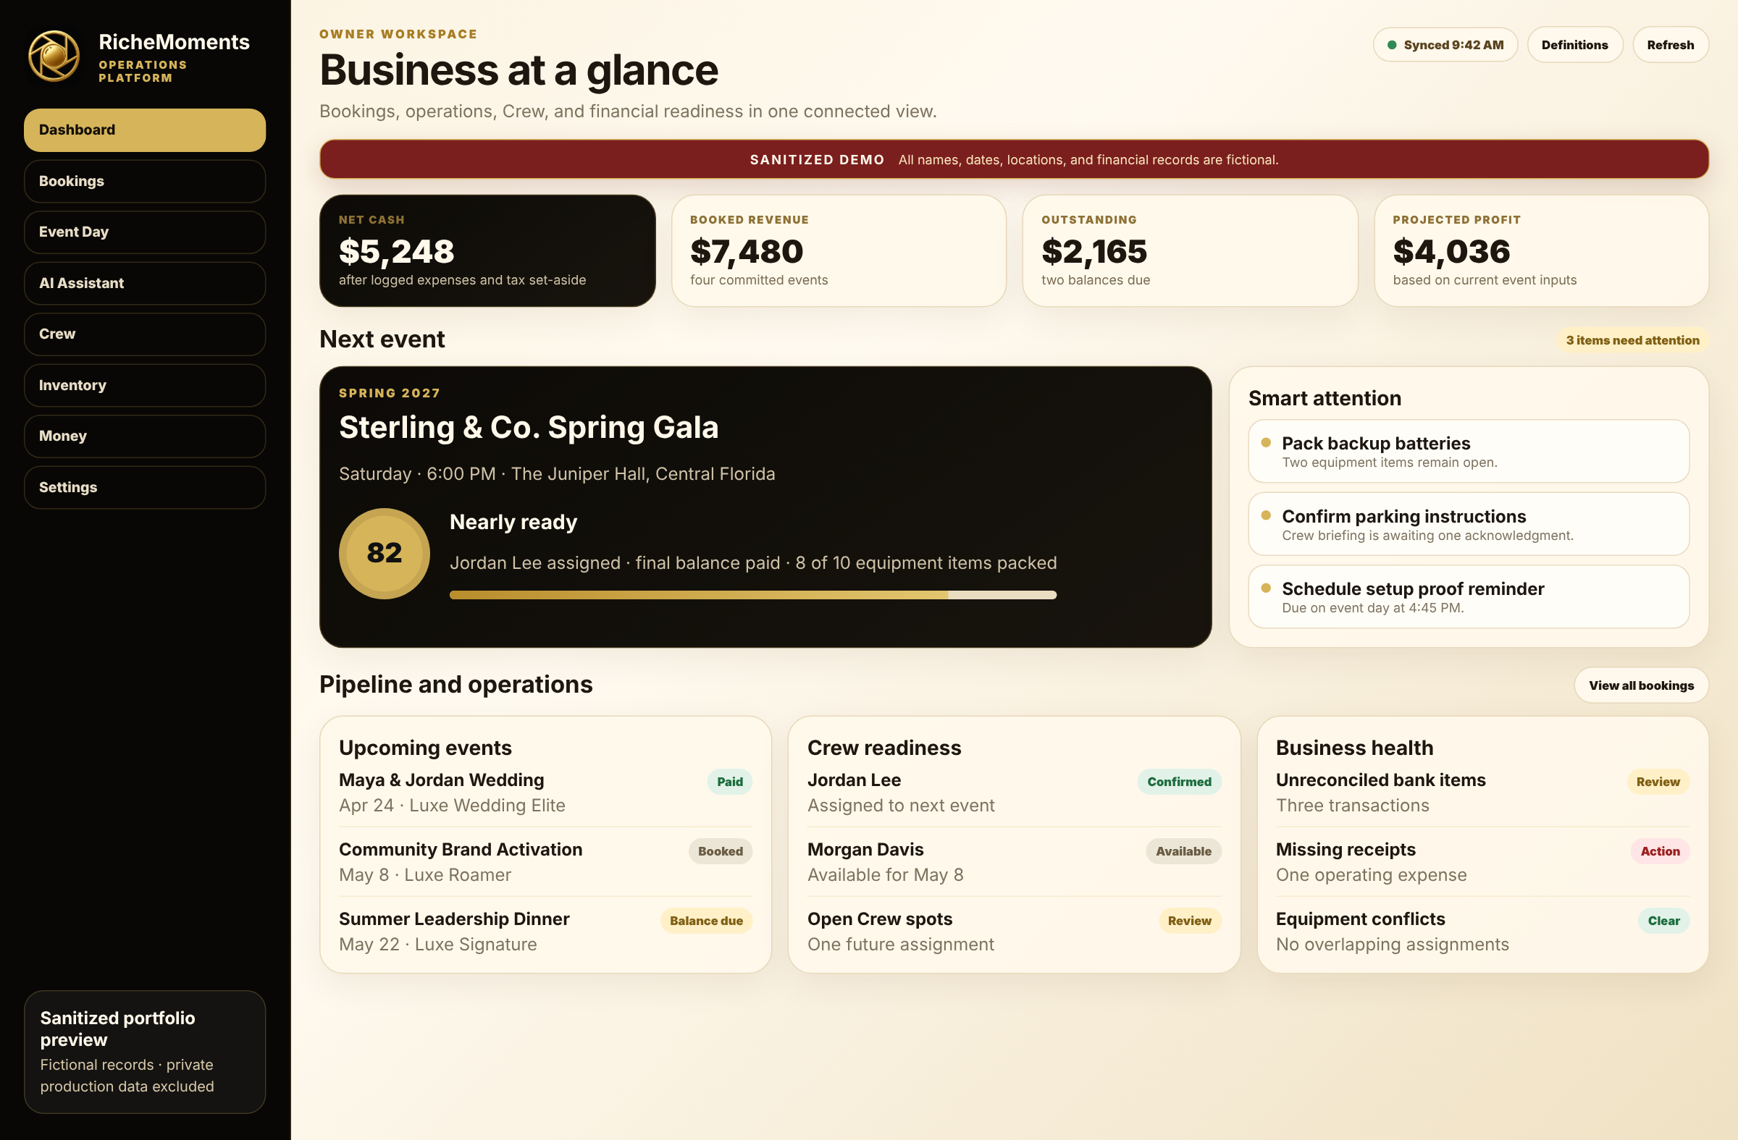Image resolution: width=1738 pixels, height=1140 pixels.
Task: Open the Outstanding $2,165 card
Action: click(x=1190, y=250)
